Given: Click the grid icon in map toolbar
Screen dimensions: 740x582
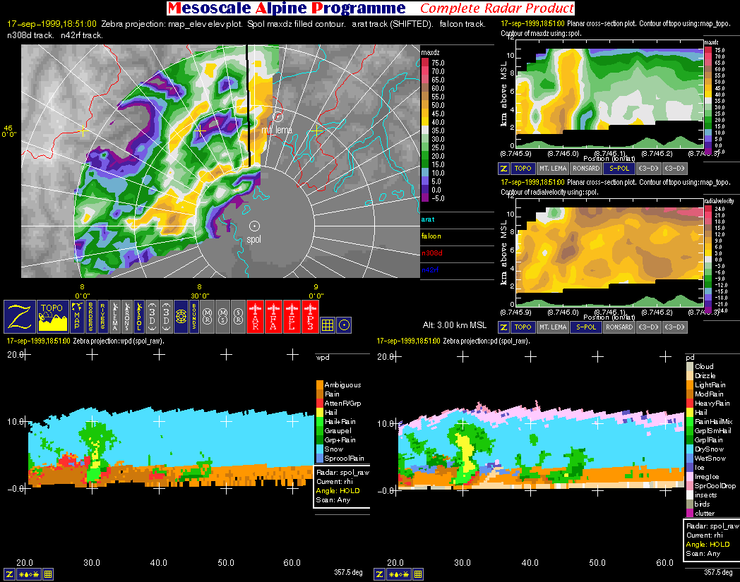Looking at the screenshot, I should (328, 325).
